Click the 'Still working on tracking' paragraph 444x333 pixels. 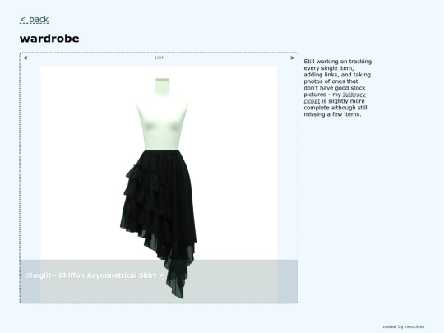point(338,88)
